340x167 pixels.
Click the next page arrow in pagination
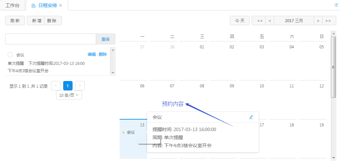pos(80,86)
